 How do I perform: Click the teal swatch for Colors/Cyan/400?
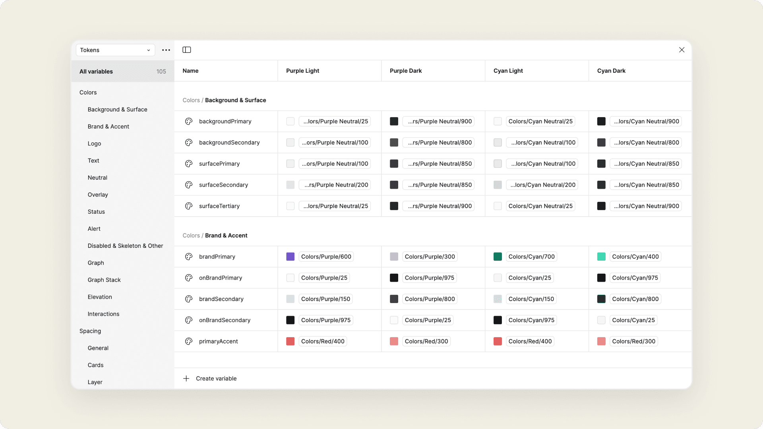coord(601,257)
